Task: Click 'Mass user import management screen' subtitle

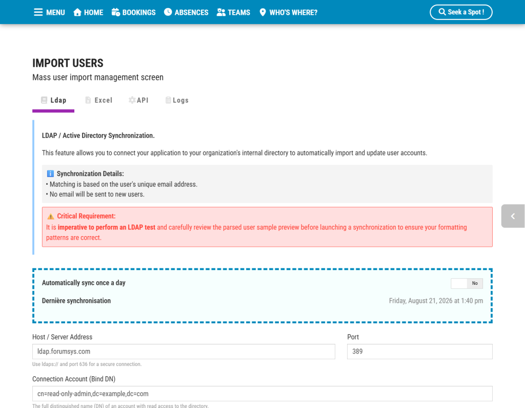Action: pos(98,77)
